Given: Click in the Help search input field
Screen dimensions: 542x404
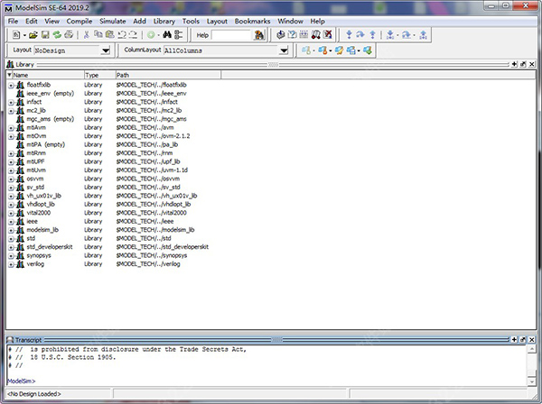Looking at the screenshot, I should pos(231,34).
